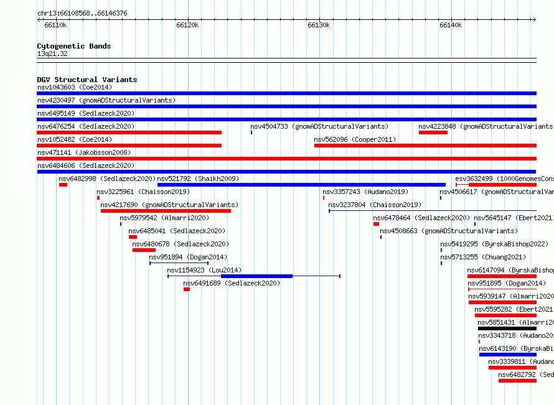The width and height of the screenshot is (554, 405).
Task: Click the red bar under nsv471141
Action: [x=286, y=159]
